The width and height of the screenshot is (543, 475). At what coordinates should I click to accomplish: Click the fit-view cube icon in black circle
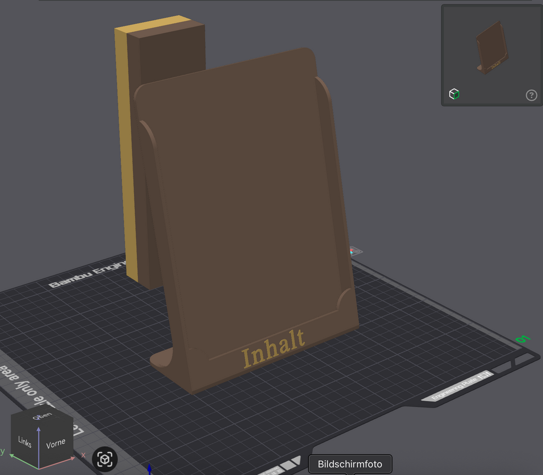tap(104, 459)
